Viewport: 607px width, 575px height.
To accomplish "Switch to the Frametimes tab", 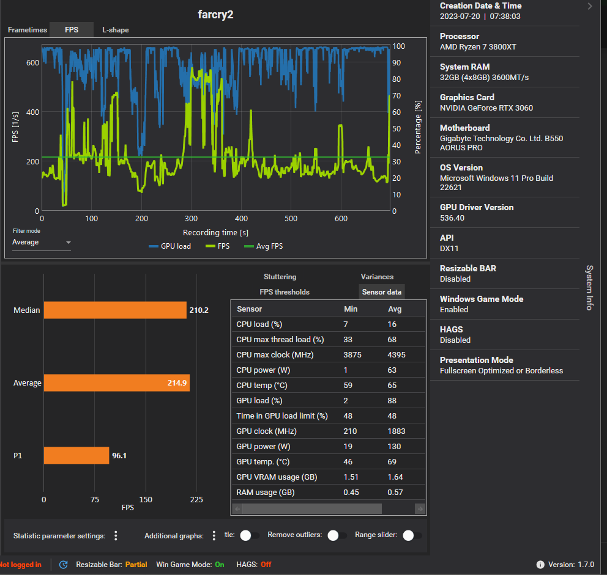I will click(27, 30).
